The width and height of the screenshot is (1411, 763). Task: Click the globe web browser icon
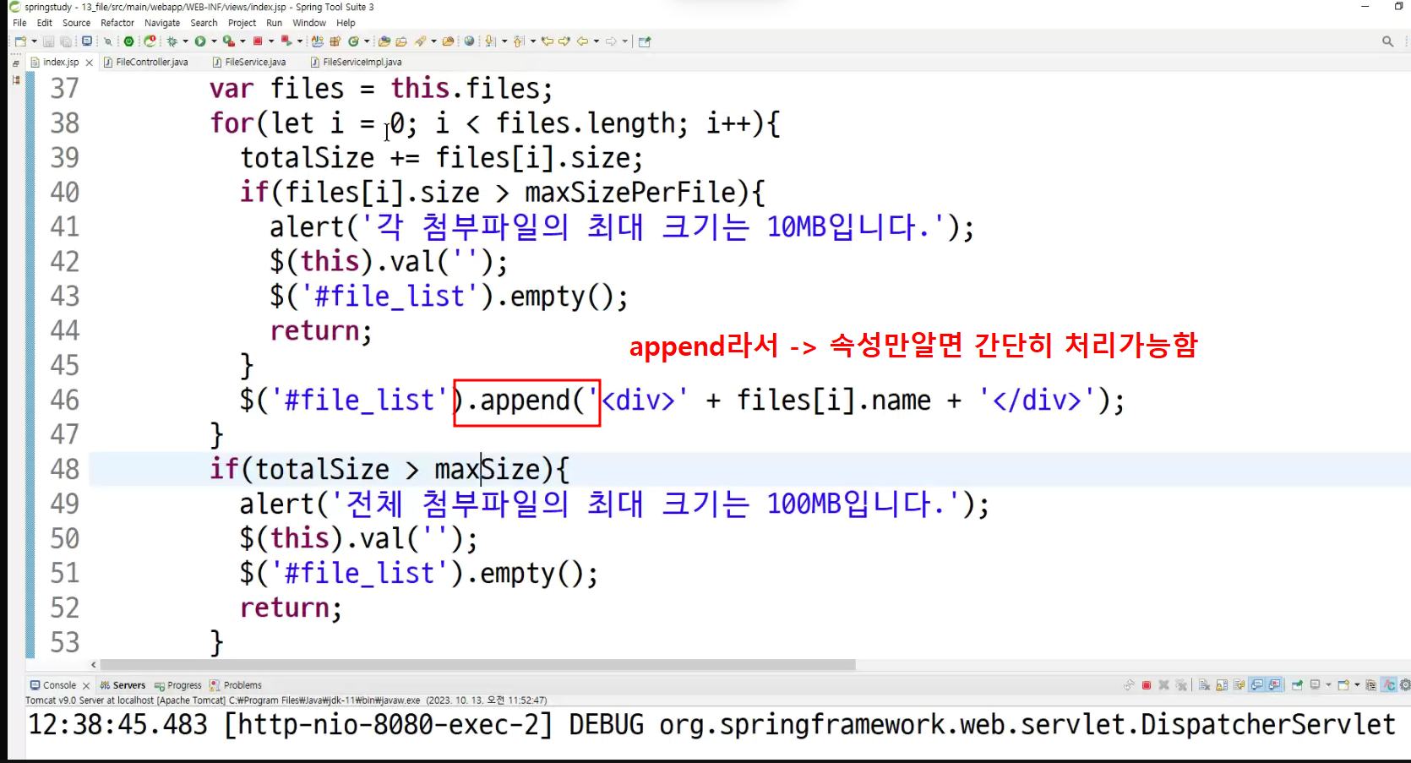click(x=469, y=41)
